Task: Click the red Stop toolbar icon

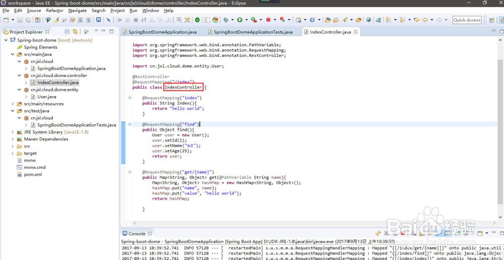Action: [x=268, y=20]
